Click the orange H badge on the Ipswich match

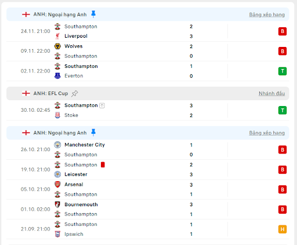[282, 229]
